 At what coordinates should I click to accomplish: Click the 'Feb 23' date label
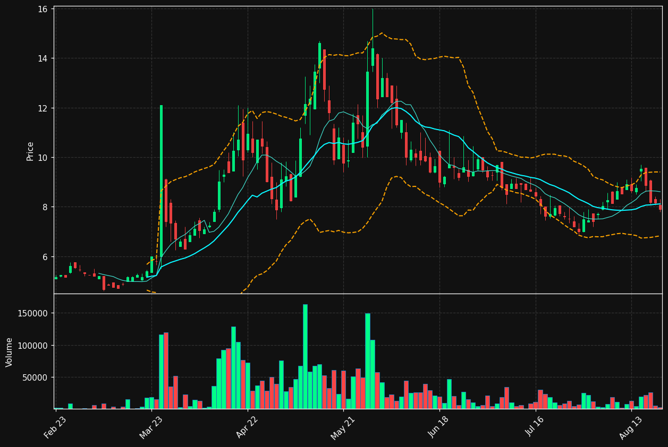coord(55,427)
